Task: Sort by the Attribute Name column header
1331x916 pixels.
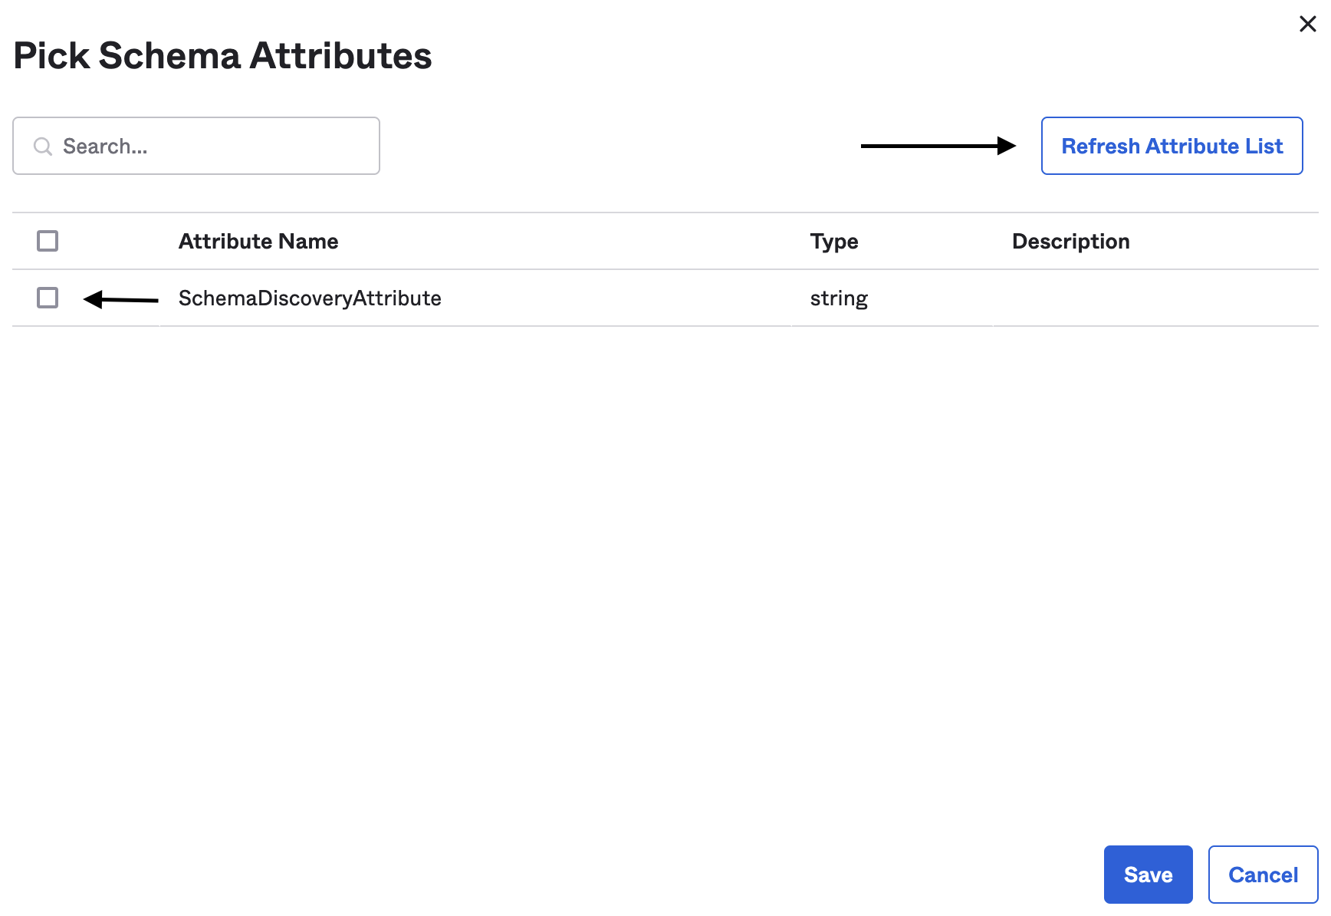Action: coord(258,242)
